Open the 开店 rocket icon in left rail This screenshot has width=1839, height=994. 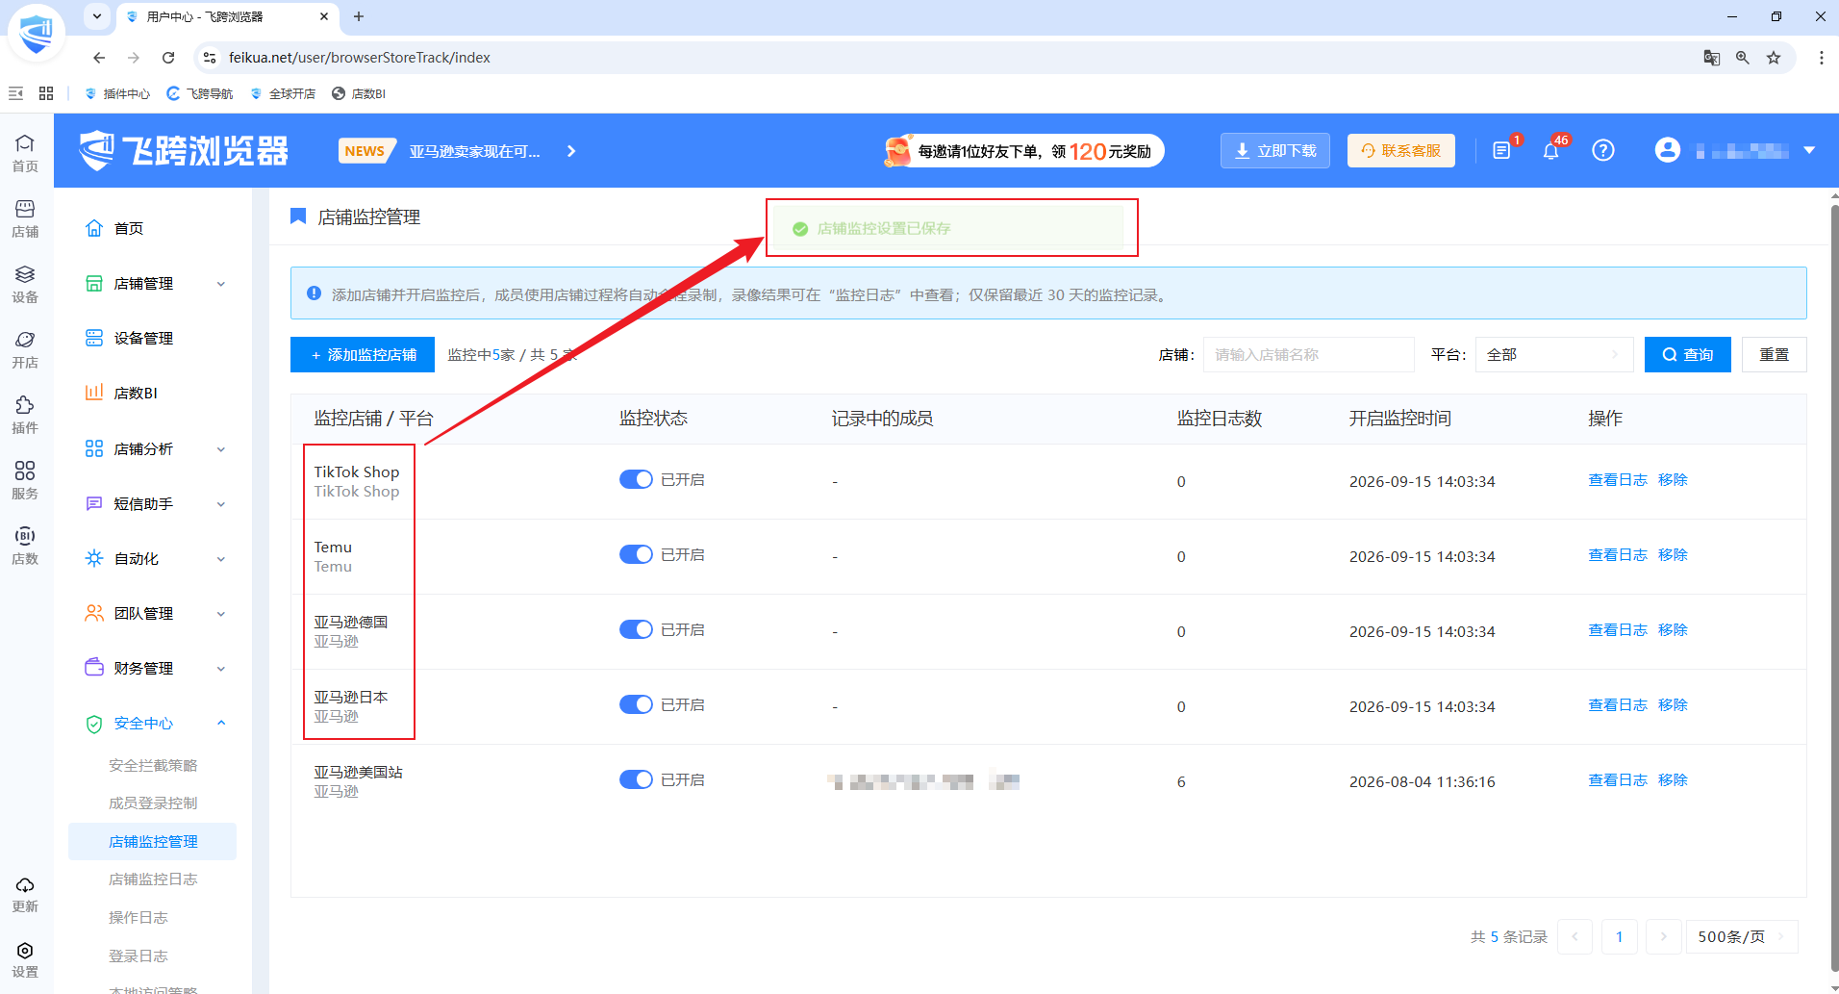point(25,349)
